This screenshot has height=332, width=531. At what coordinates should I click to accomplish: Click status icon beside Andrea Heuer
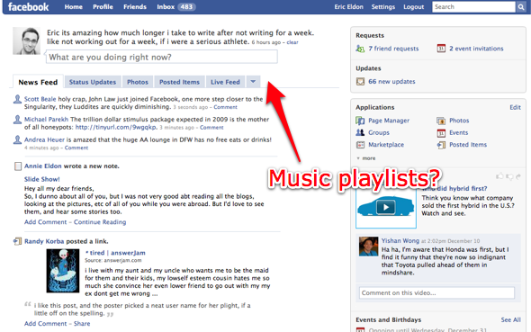tap(17, 139)
